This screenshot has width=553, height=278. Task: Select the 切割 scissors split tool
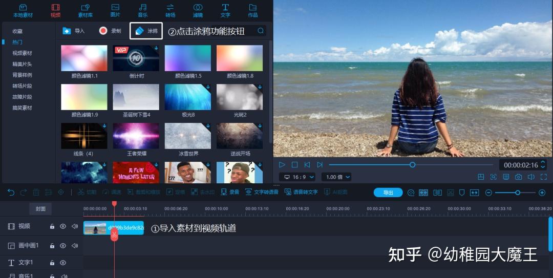click(87, 193)
